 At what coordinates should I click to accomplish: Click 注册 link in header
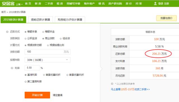click(166, 4)
